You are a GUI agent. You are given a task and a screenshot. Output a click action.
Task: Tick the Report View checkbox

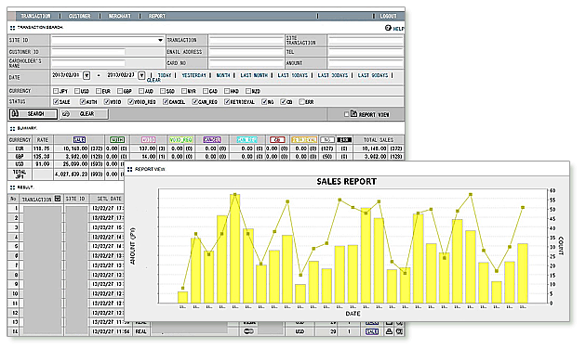(346, 114)
